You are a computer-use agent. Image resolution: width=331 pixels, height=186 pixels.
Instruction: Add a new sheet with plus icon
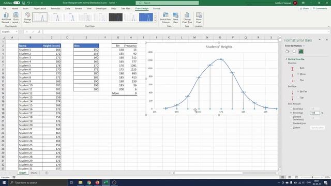click(47, 173)
